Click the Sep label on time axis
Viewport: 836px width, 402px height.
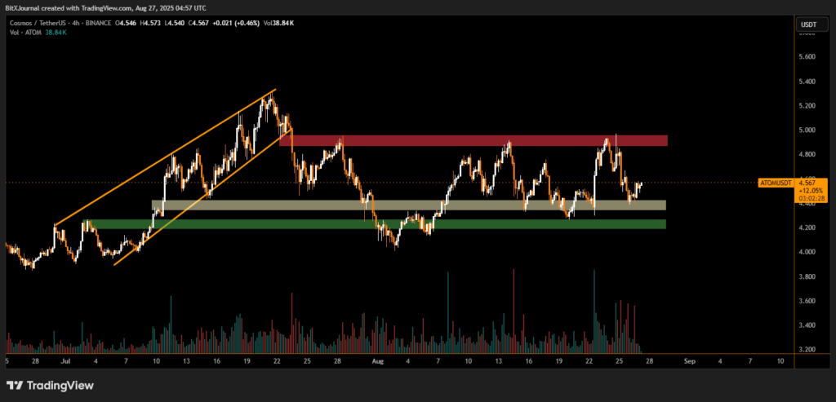click(x=689, y=360)
